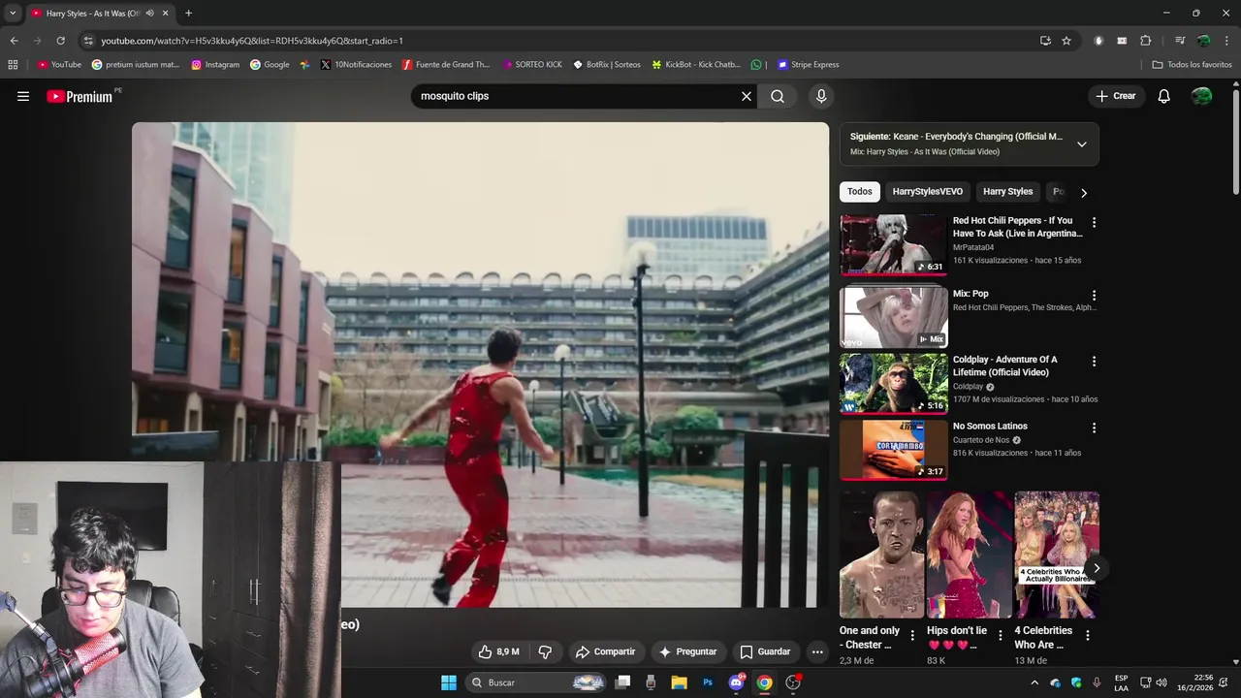Clear the 'mosquito clips' search text

click(747, 96)
